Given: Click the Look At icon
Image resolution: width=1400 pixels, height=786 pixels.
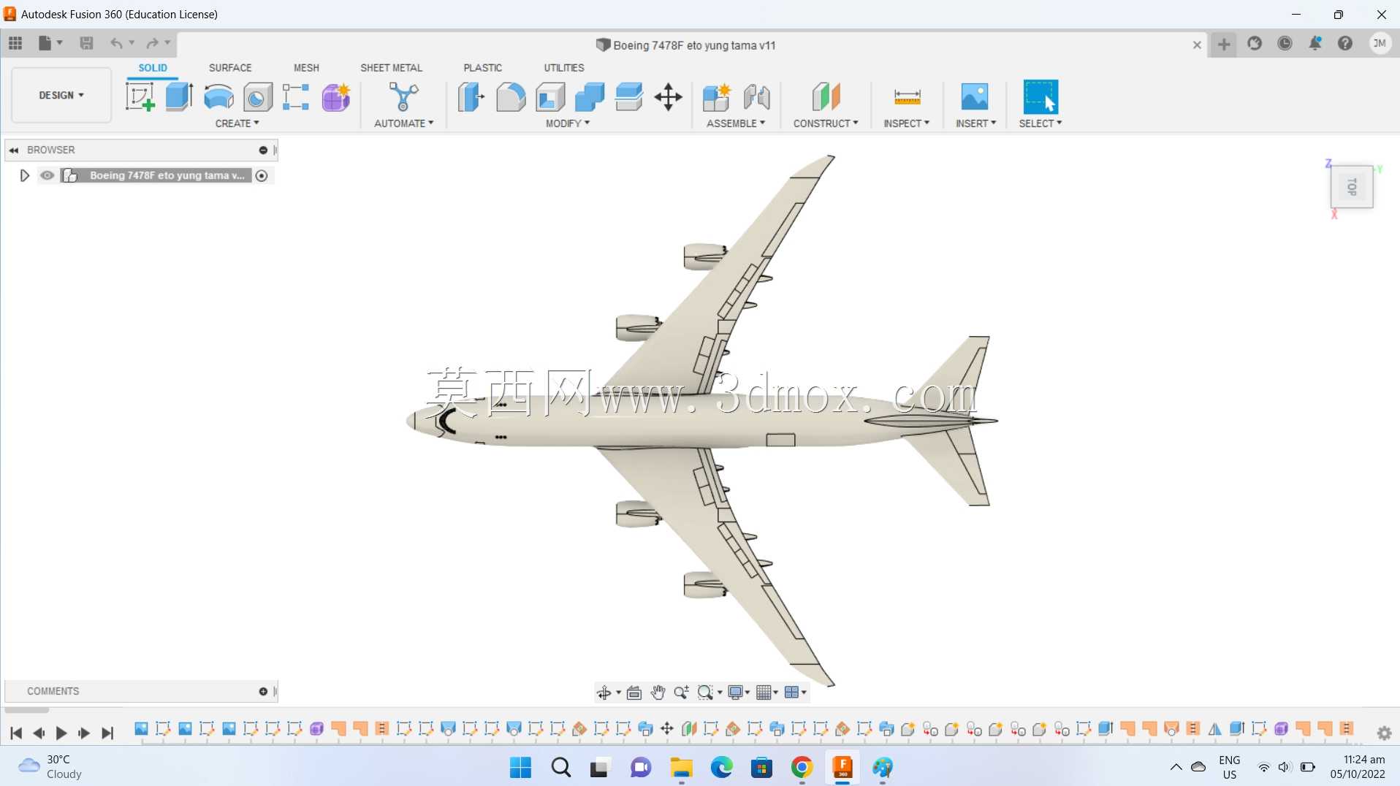Looking at the screenshot, I should coord(634,692).
